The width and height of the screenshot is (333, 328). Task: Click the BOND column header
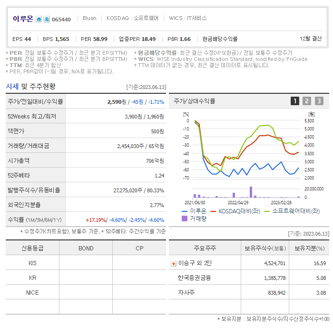[86, 248]
